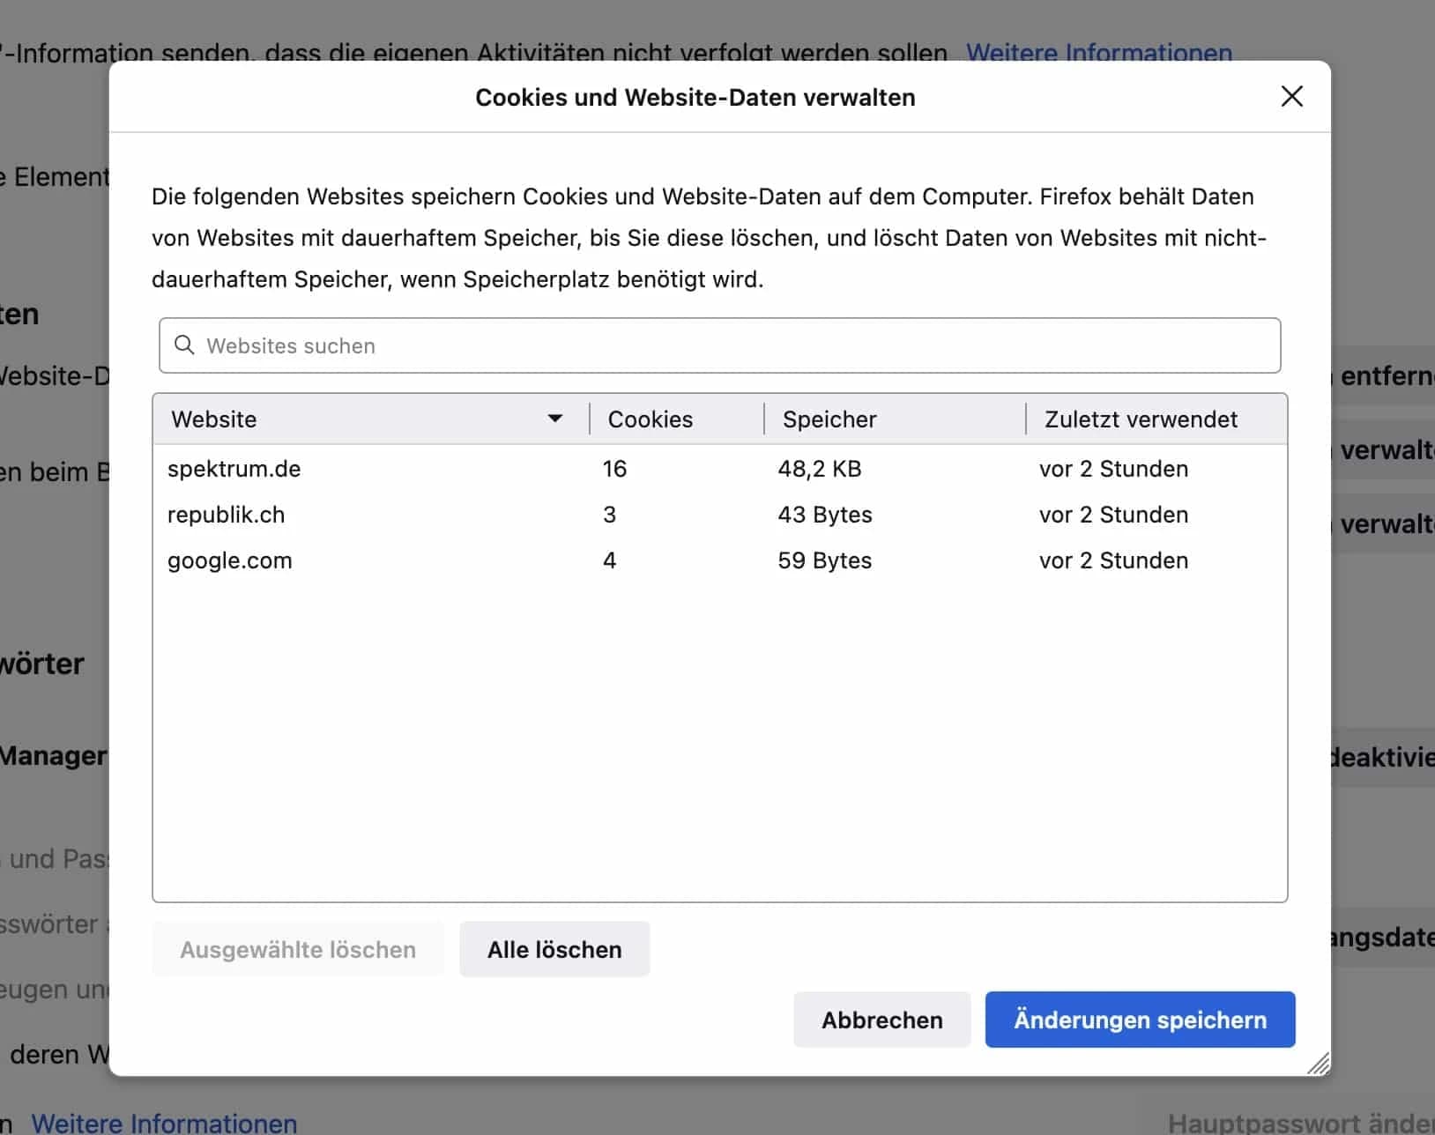The width and height of the screenshot is (1435, 1135).
Task: Sort by the Zuletzt verwendet column
Action: [x=1141, y=419]
